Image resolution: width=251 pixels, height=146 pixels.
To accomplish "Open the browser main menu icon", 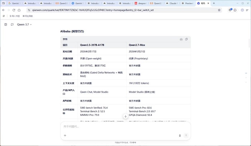I will [x=247, y=10].
